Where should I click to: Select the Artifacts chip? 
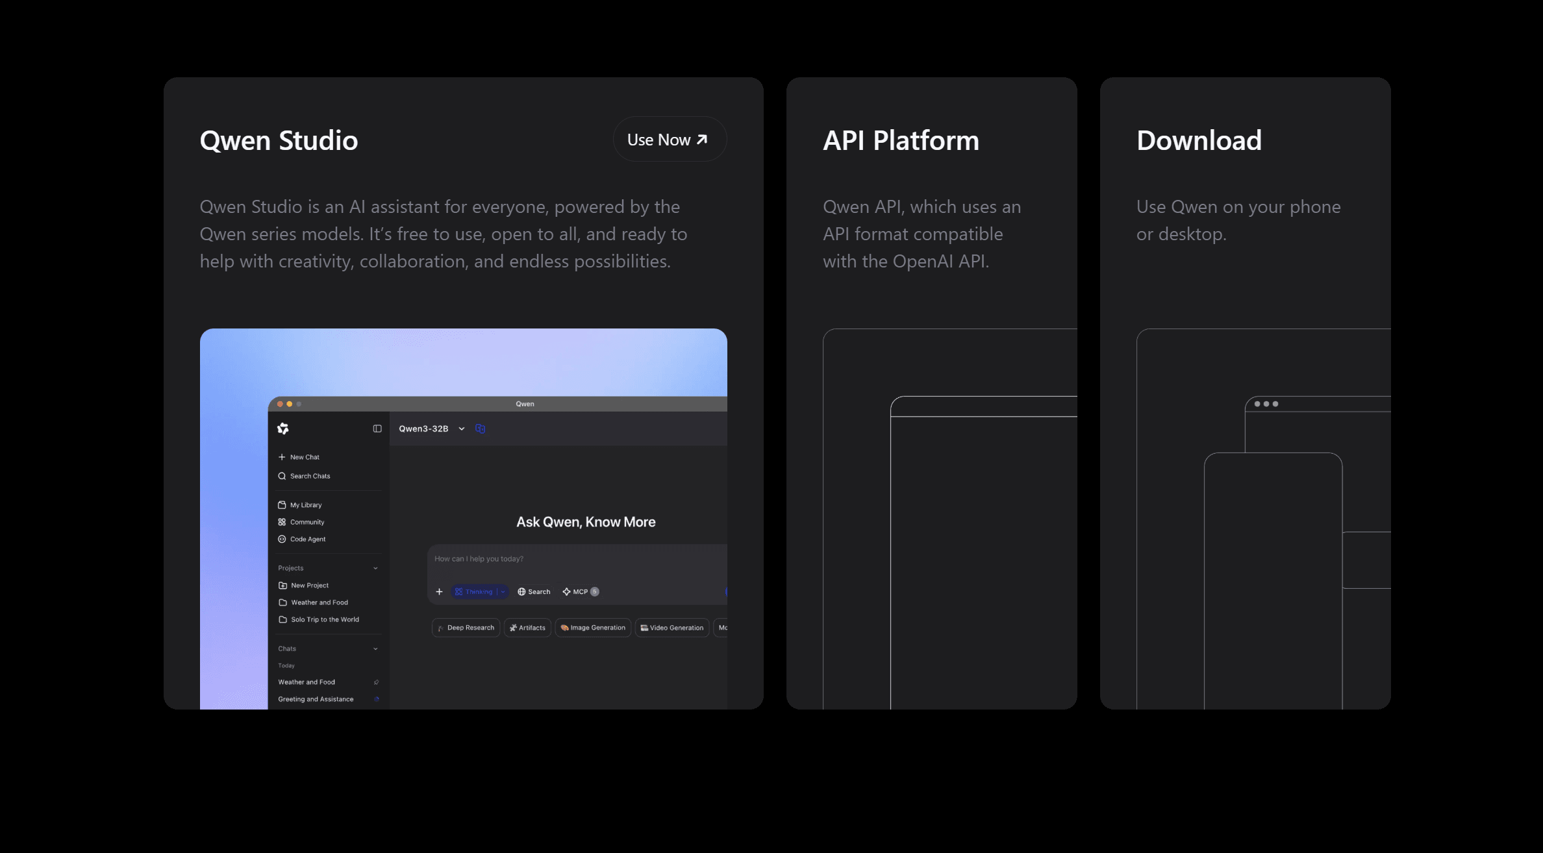pos(527,628)
